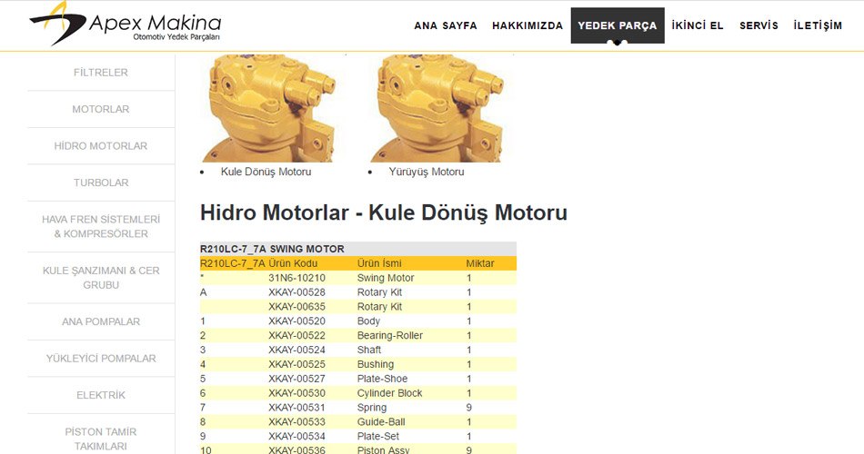
Task: Click the Shaft product name
Action: (369, 350)
